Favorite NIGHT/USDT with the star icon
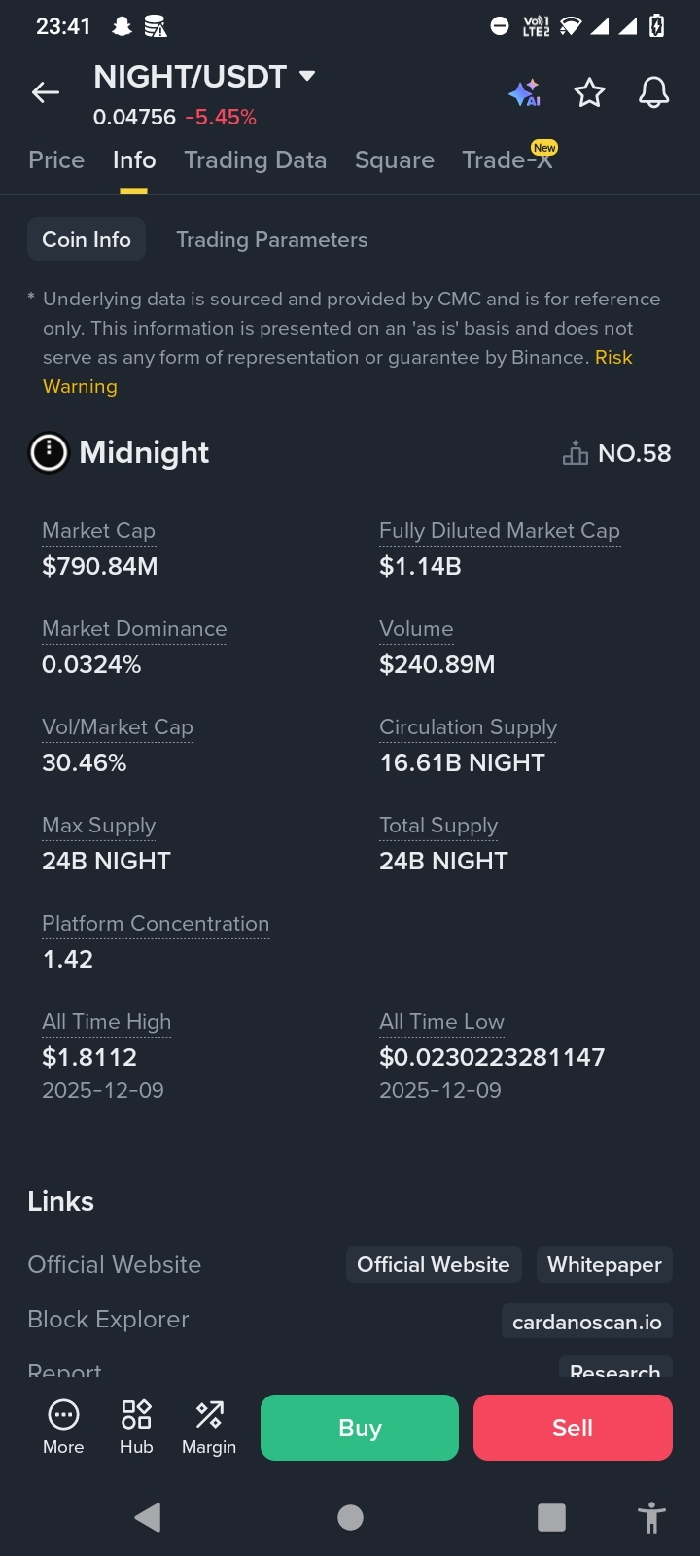Screen dimensions: 700x1556 pos(589,93)
